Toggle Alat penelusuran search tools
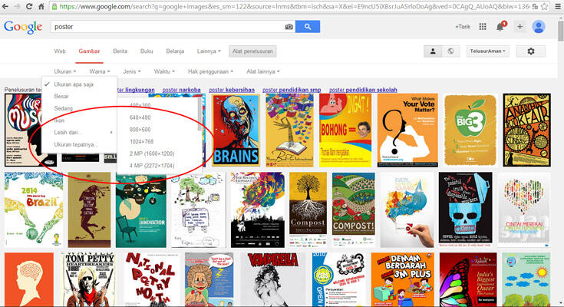The image size is (564, 307). coord(252,51)
